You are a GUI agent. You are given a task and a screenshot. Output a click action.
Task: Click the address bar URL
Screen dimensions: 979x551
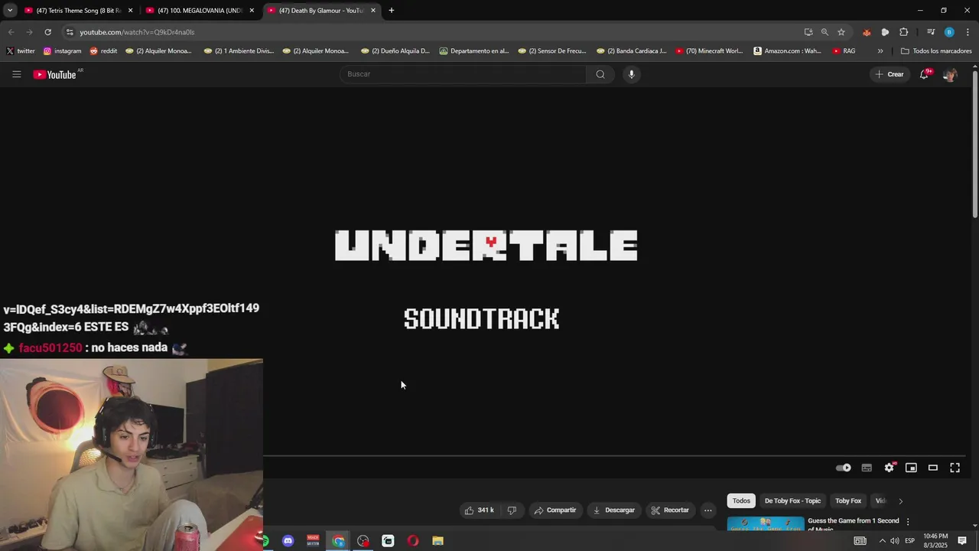point(137,32)
